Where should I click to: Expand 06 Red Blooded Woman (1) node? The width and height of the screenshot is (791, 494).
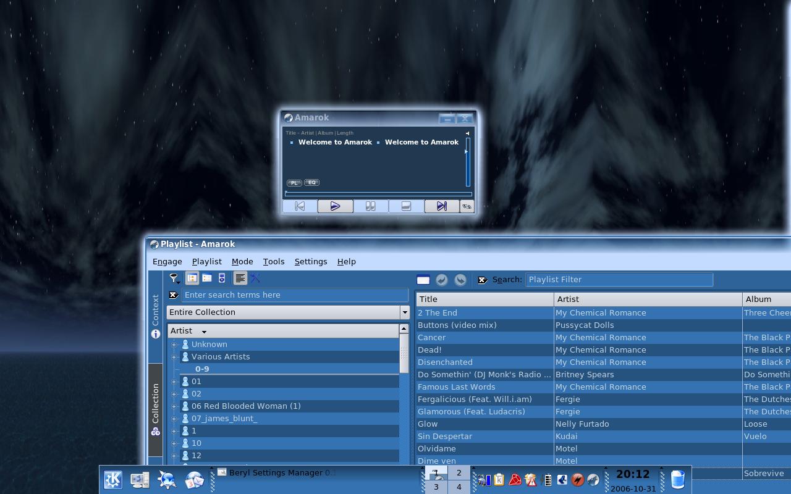point(174,406)
